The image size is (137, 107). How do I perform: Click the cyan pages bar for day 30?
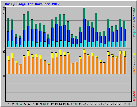pyautogui.click(x=125, y=44)
